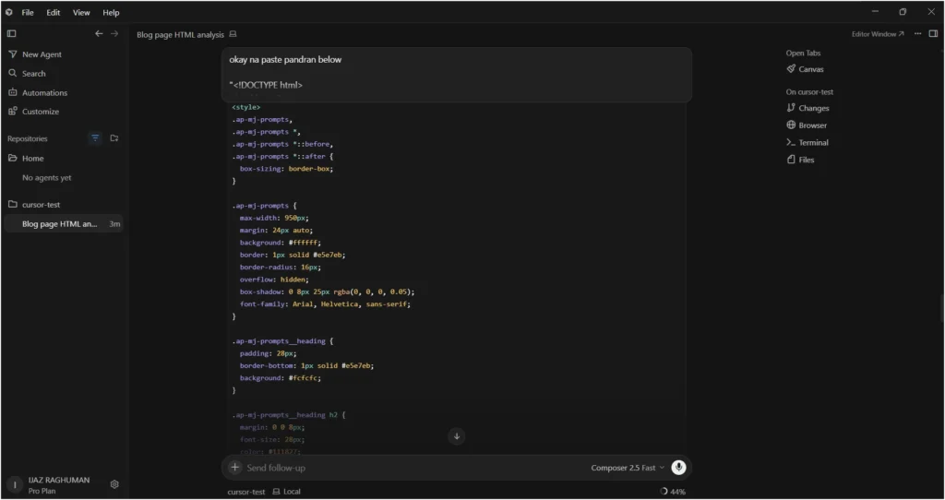This screenshot has width=945, height=500.
Task: Open the more options ellipsis menu
Action: [x=918, y=34]
